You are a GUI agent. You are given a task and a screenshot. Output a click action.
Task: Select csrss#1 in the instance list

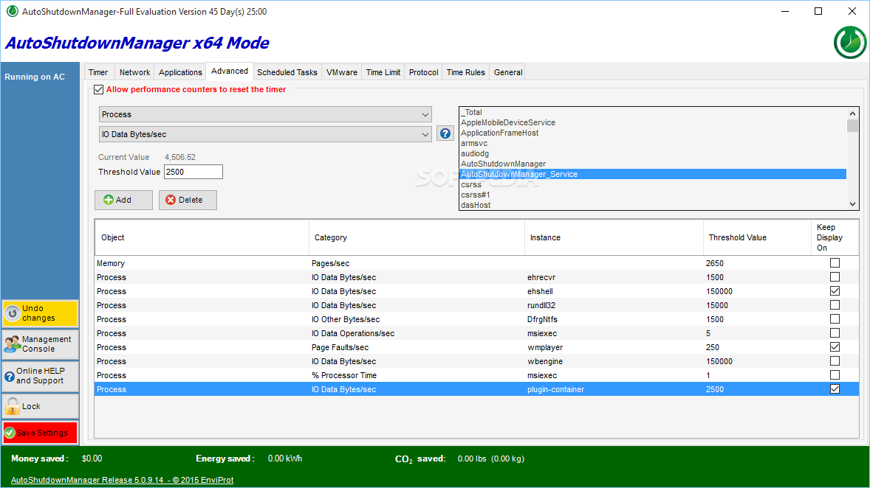click(653, 195)
